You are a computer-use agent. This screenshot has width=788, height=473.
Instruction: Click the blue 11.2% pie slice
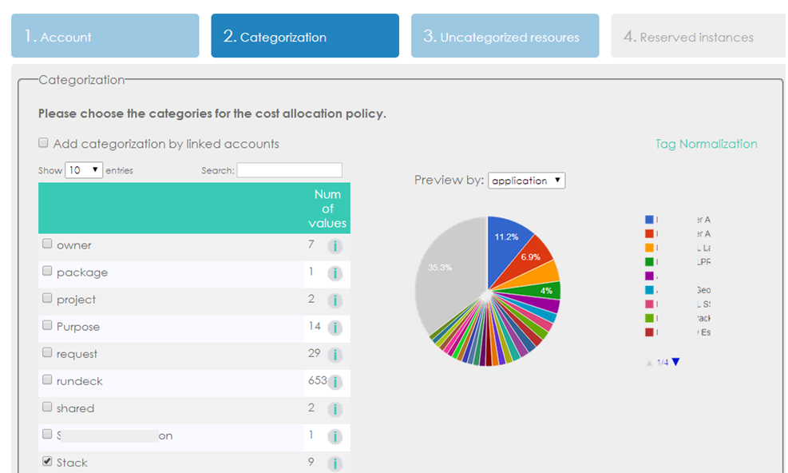click(x=508, y=240)
